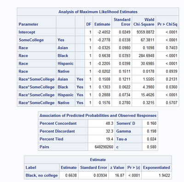Click SomeCollege estimate -0.2778
Image resolution: width=184 pixels, height=182 pixels.
104,40
